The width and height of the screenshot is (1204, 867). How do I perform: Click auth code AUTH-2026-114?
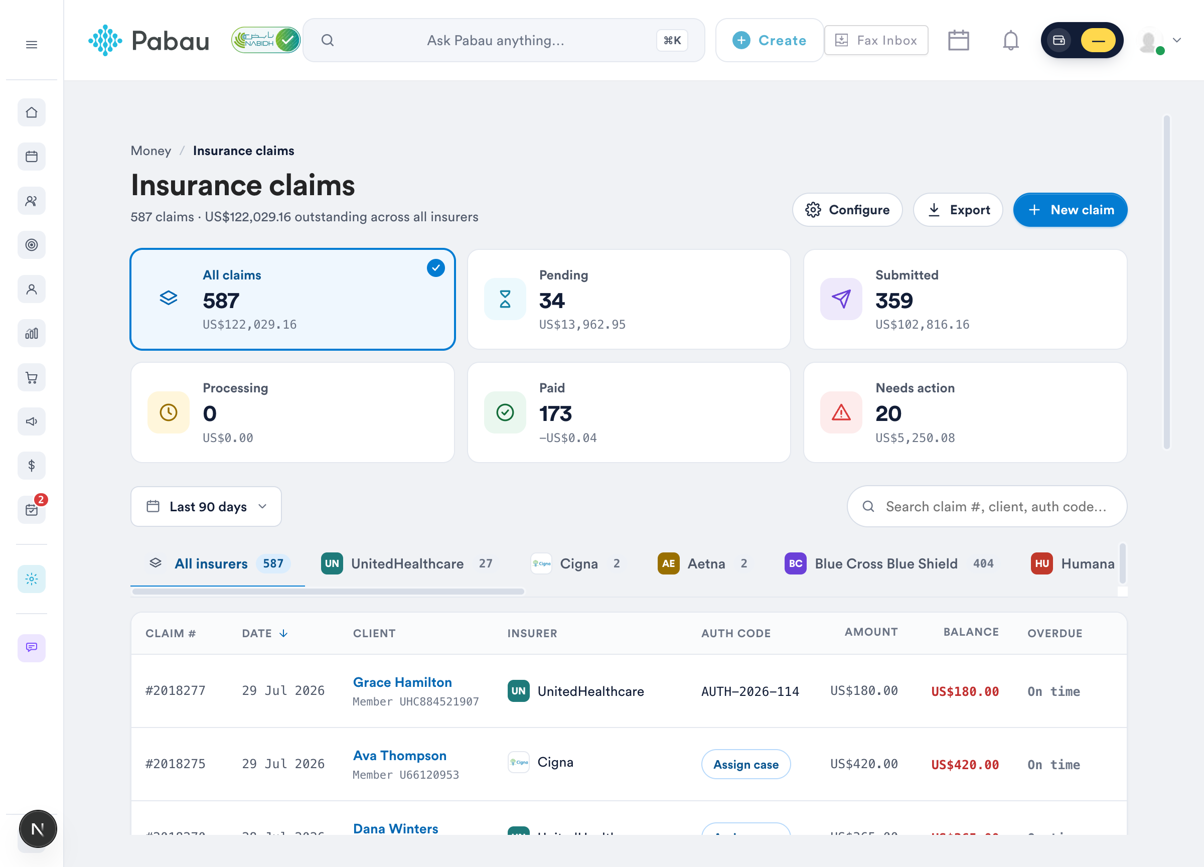click(x=750, y=691)
